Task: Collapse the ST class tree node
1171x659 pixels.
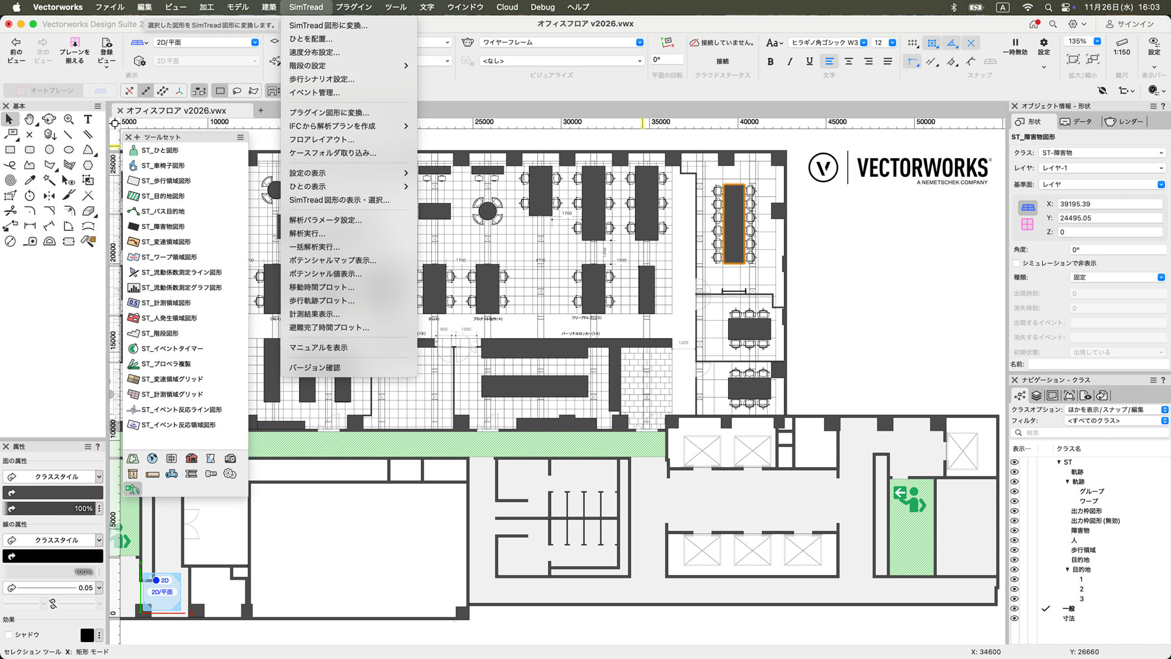Action: (x=1058, y=463)
